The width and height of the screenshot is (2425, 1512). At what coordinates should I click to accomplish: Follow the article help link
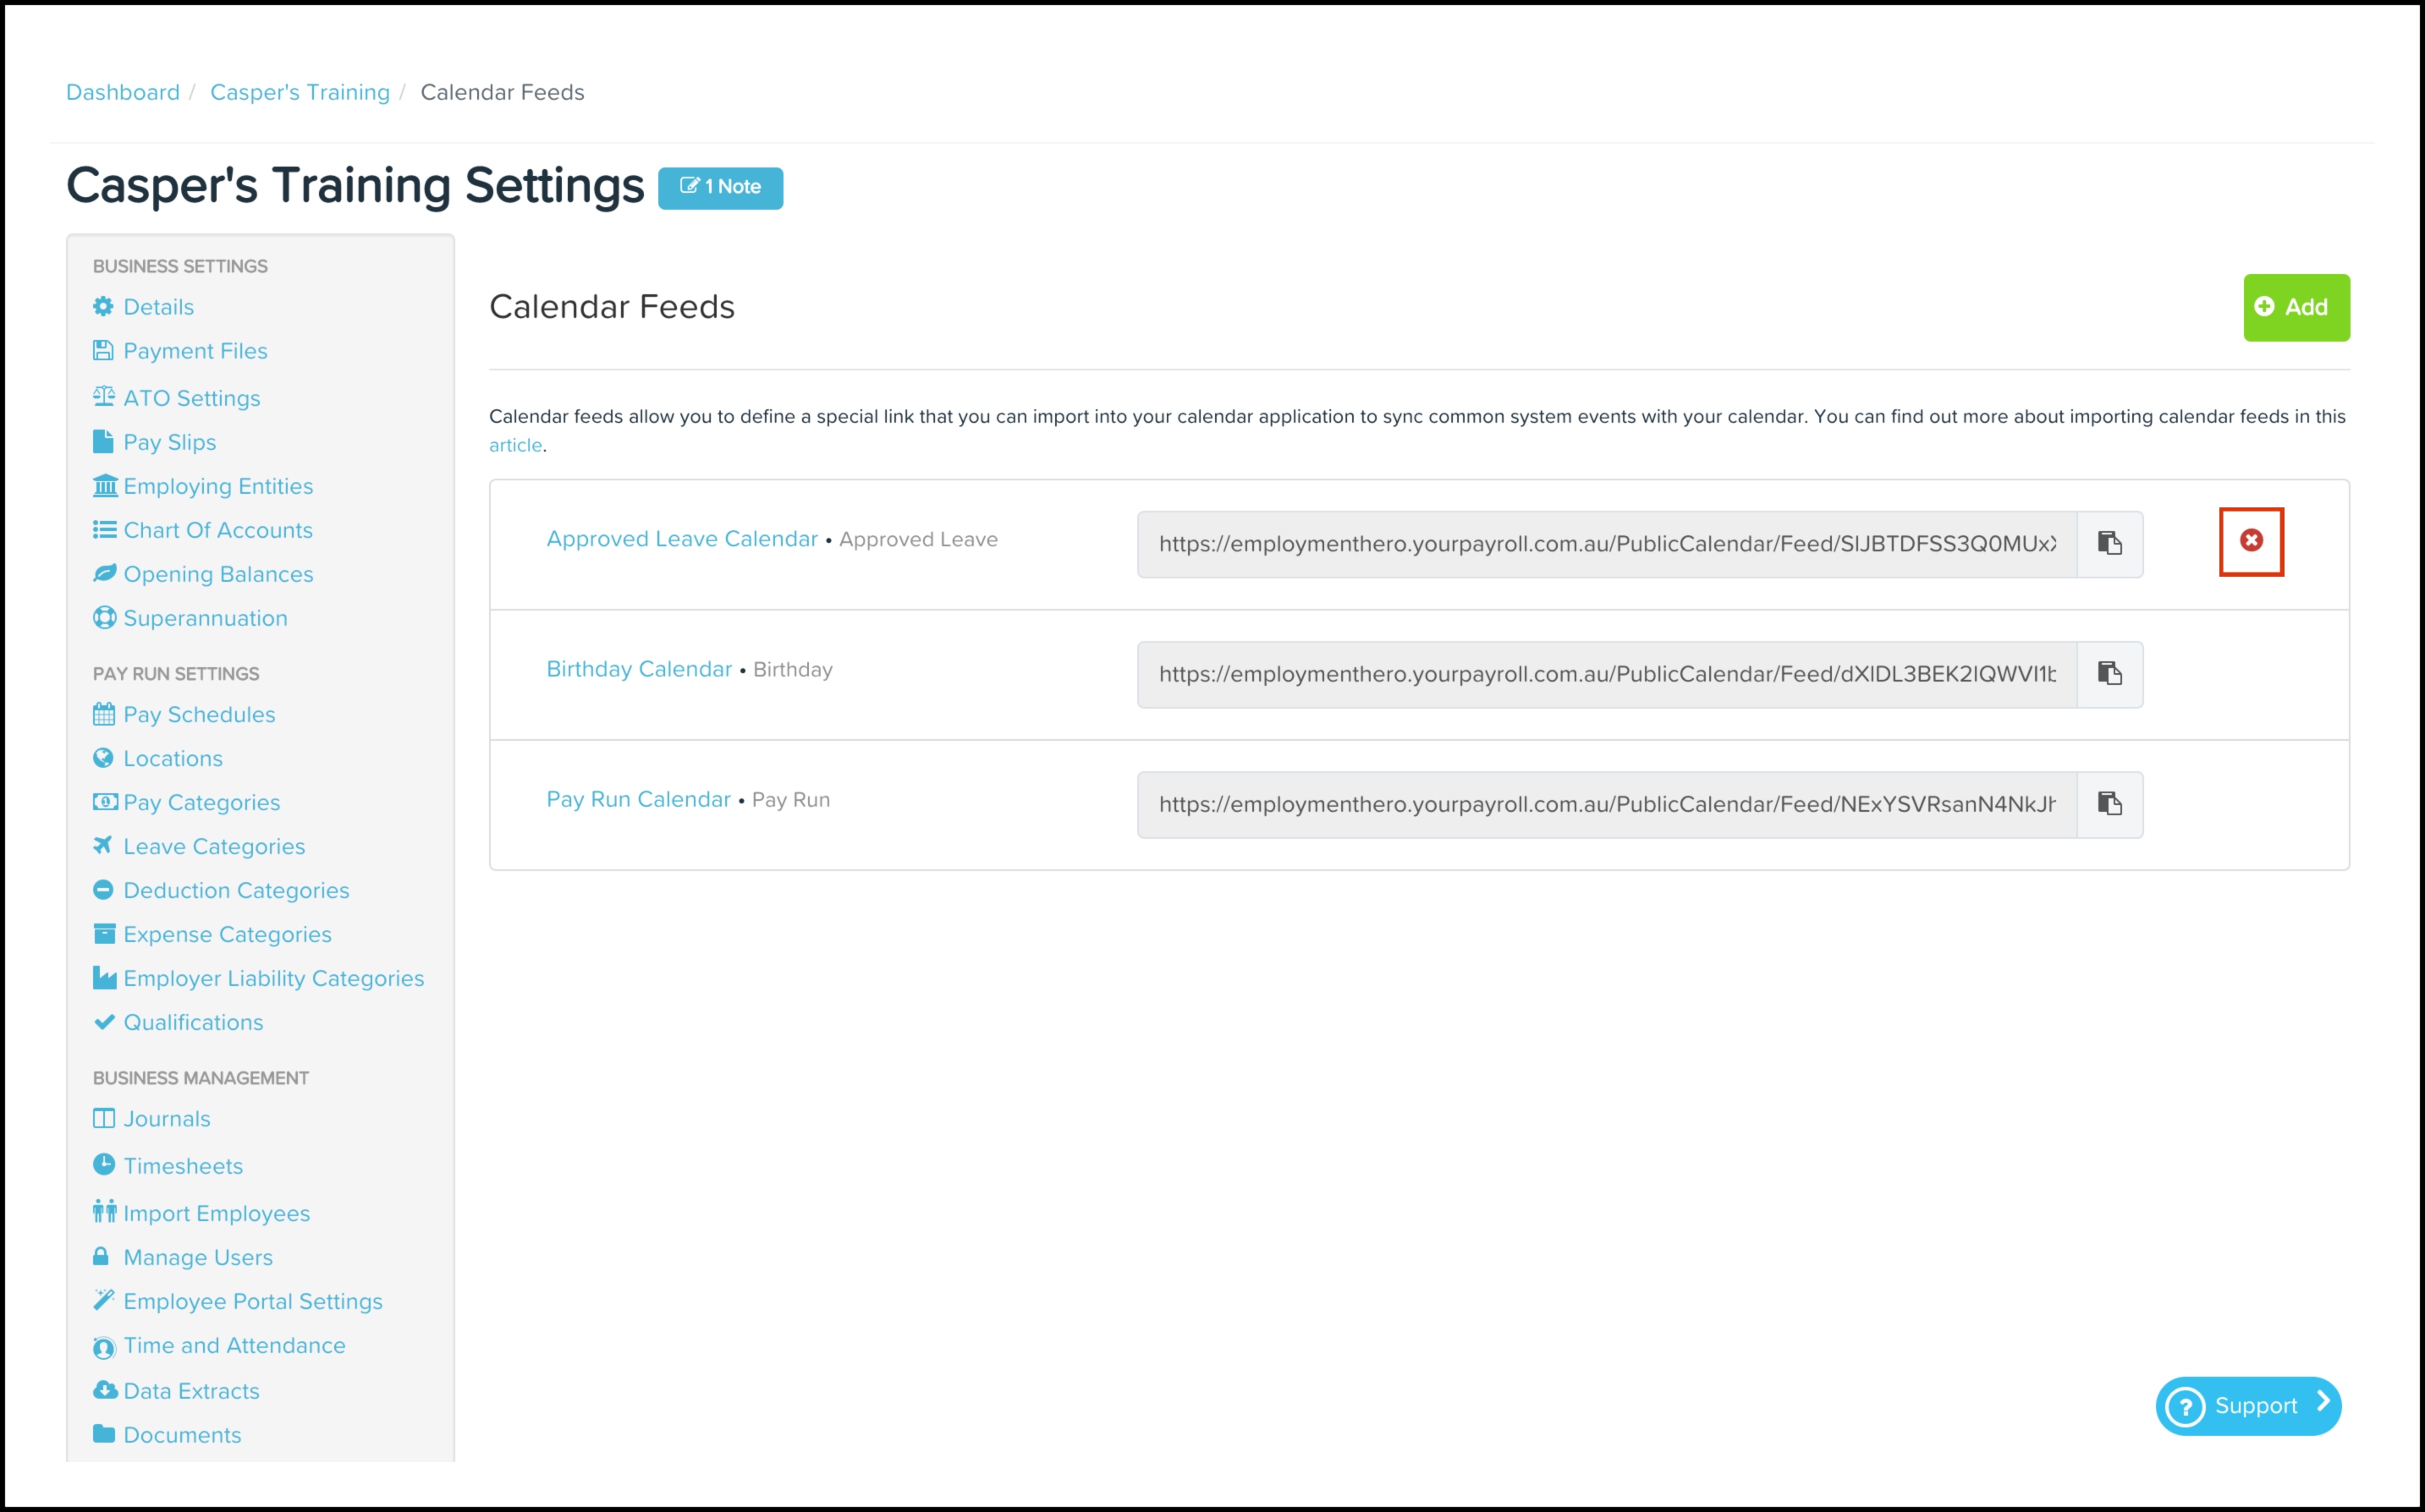pyautogui.click(x=514, y=445)
